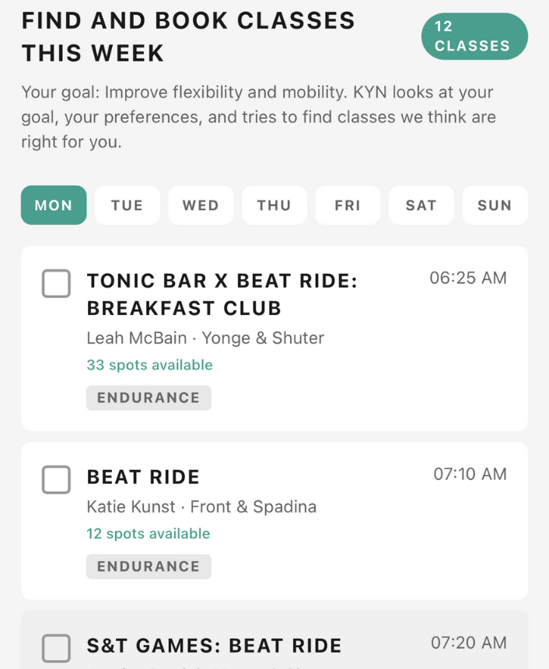Show classes for THU
Image resolution: width=549 pixels, height=669 pixels.
coord(274,205)
